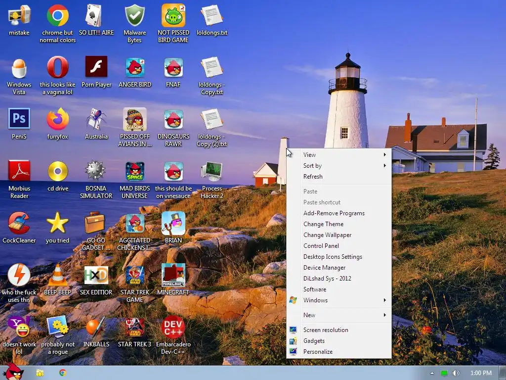Select the 'STAR TREK 3' icon
Image resolution: width=506 pixels, height=380 pixels.
click(134, 327)
